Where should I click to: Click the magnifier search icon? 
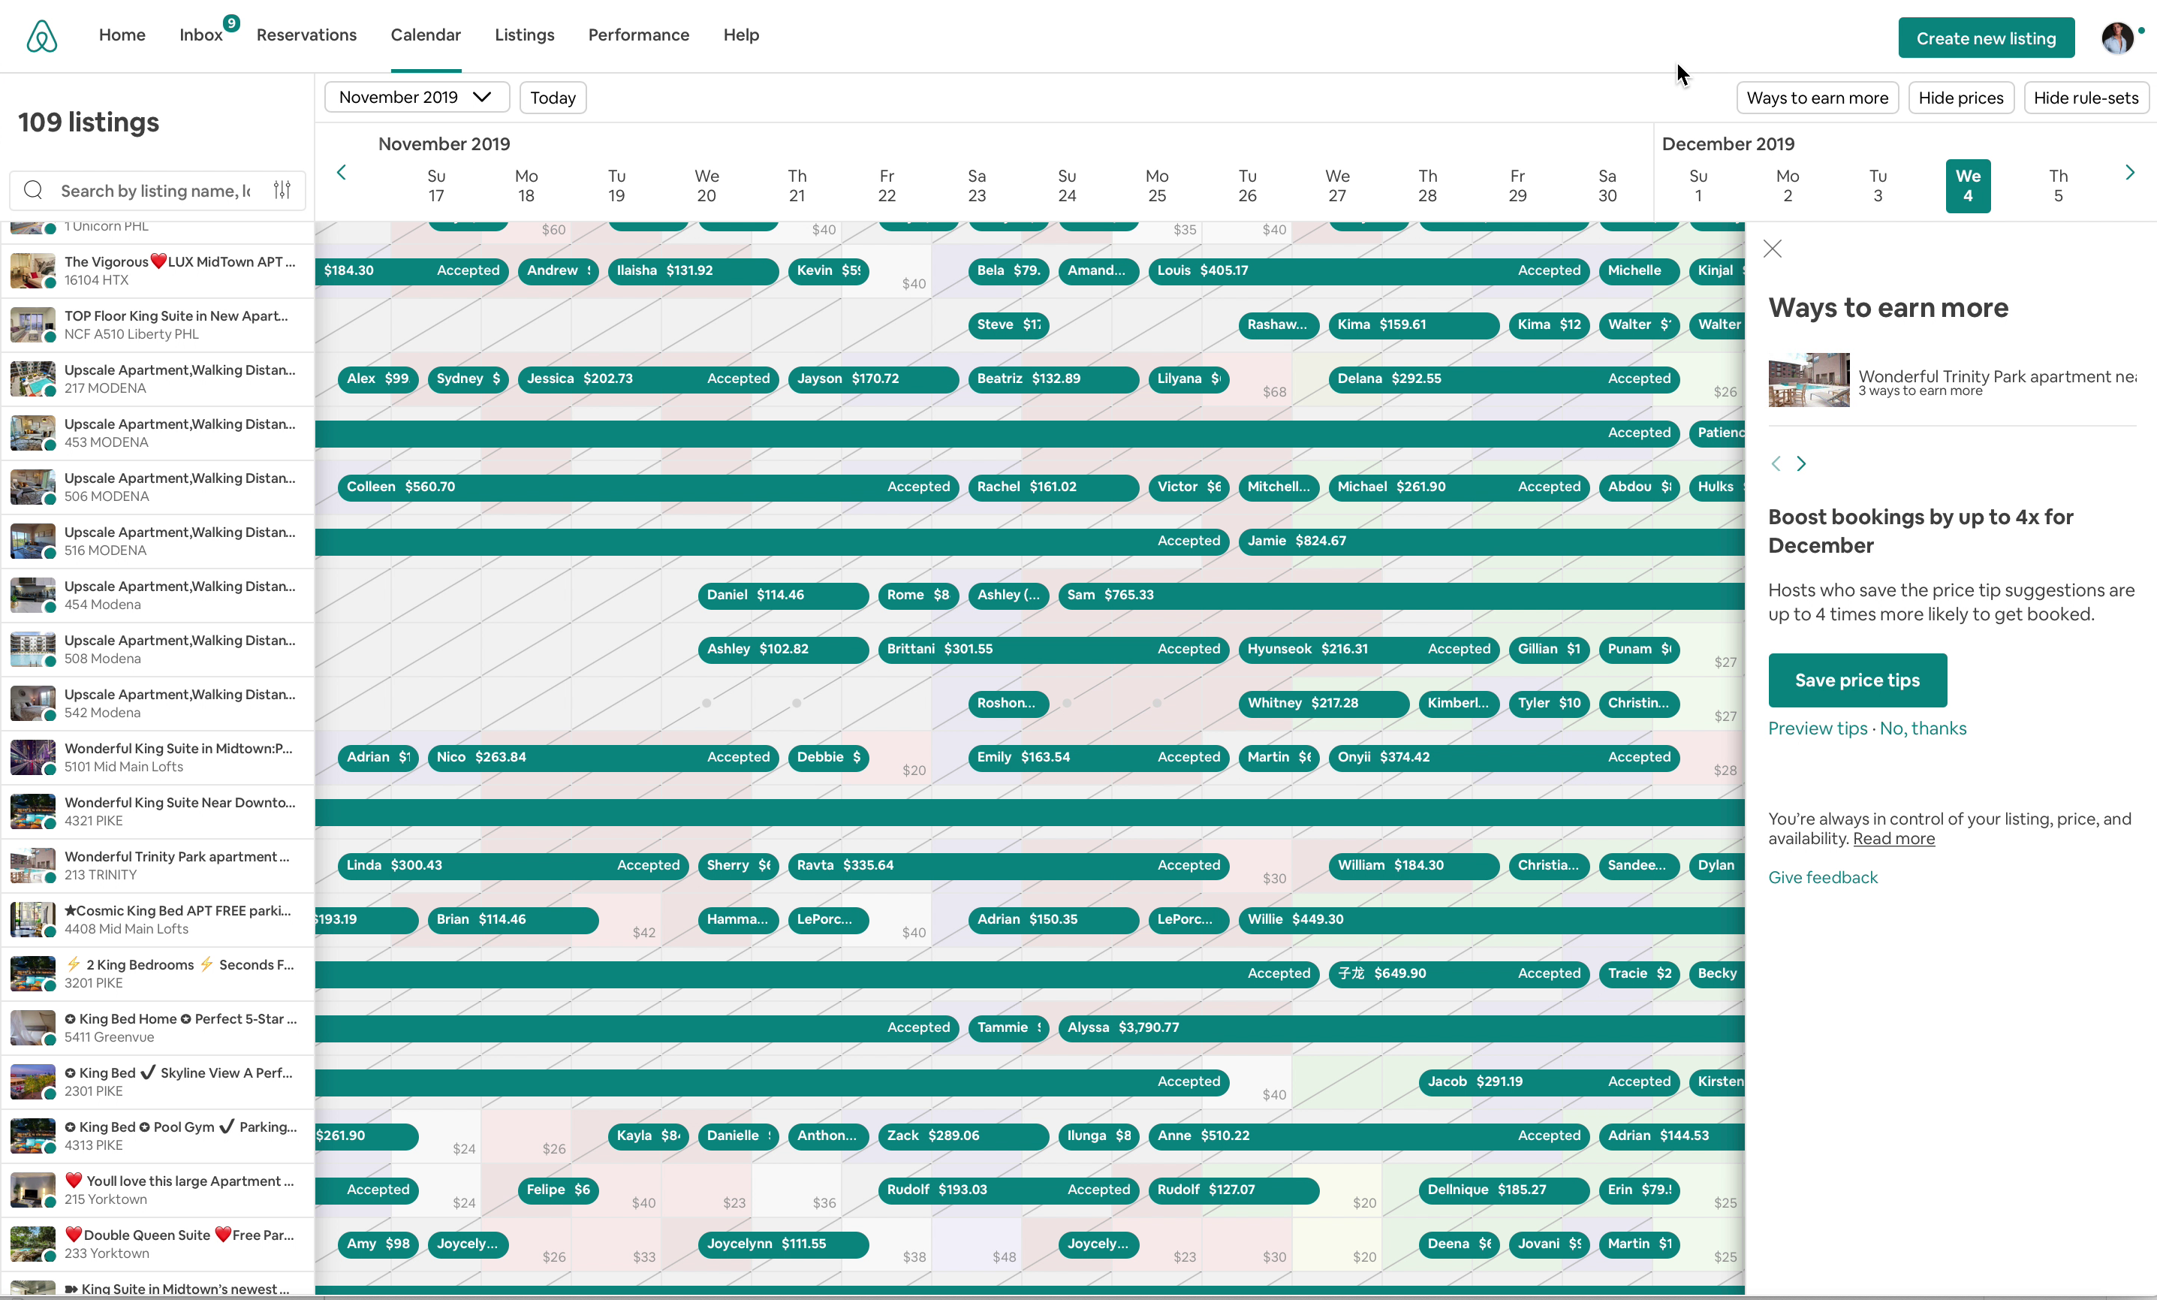tap(33, 190)
